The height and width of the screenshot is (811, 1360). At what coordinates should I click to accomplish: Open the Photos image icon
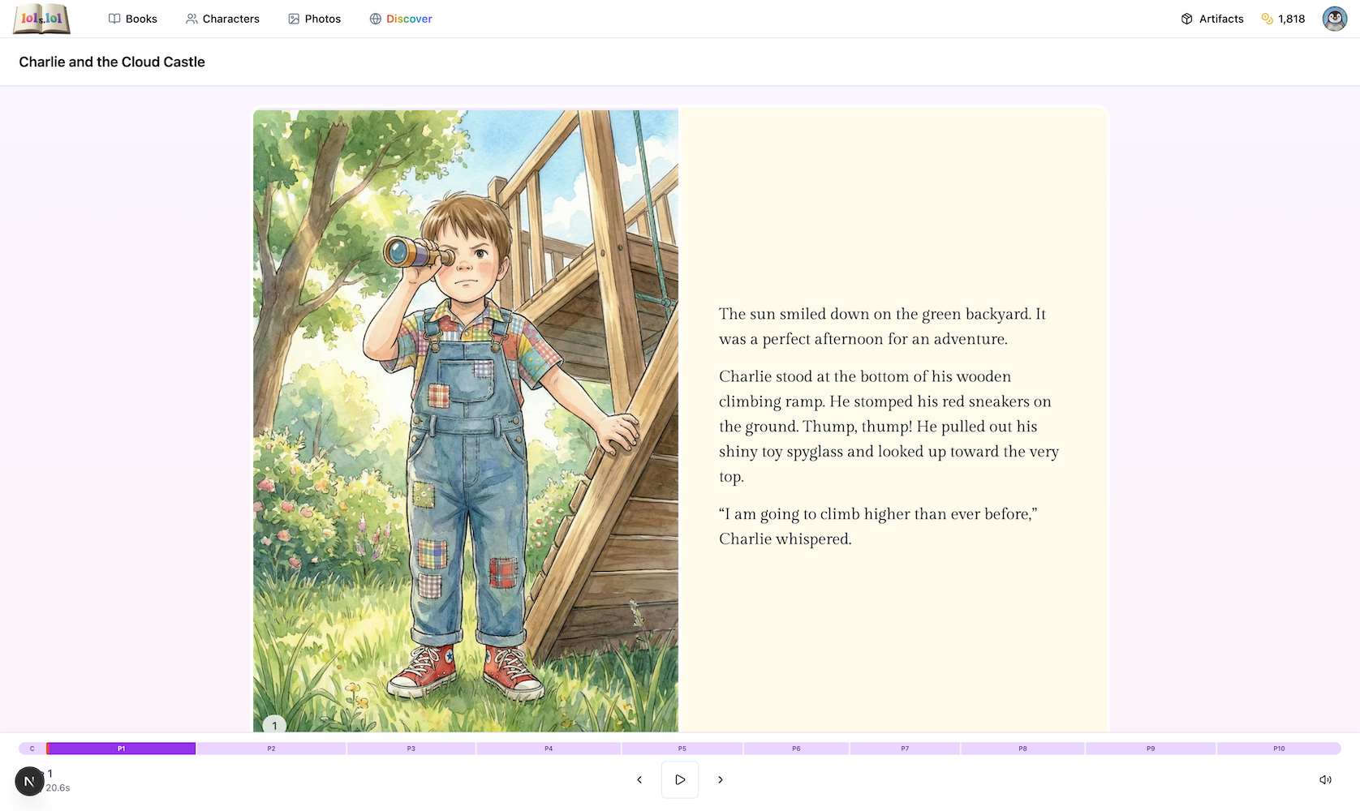293,18
